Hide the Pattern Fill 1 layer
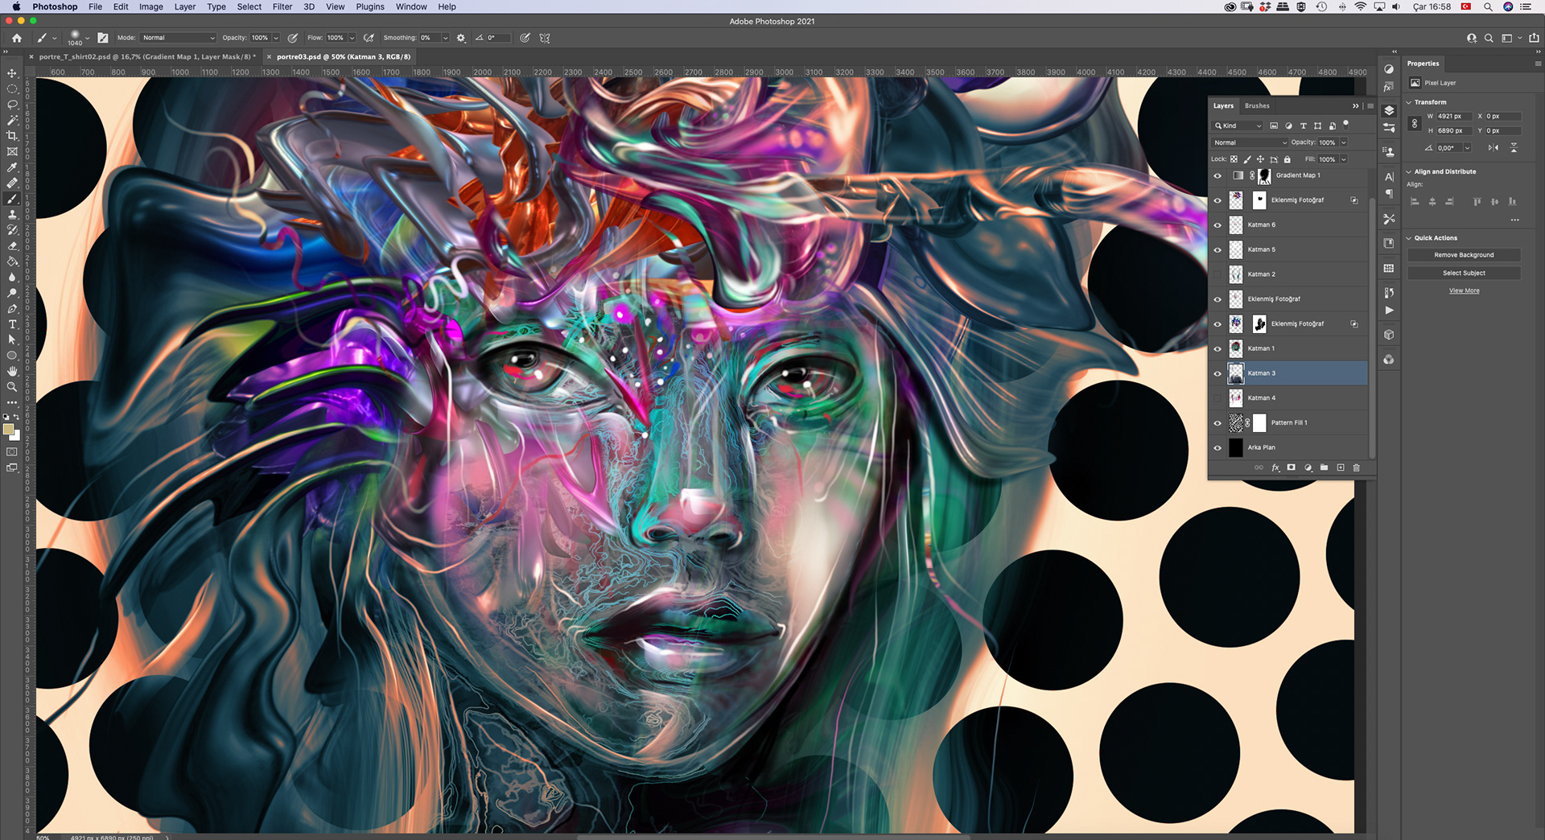 pos(1217,423)
